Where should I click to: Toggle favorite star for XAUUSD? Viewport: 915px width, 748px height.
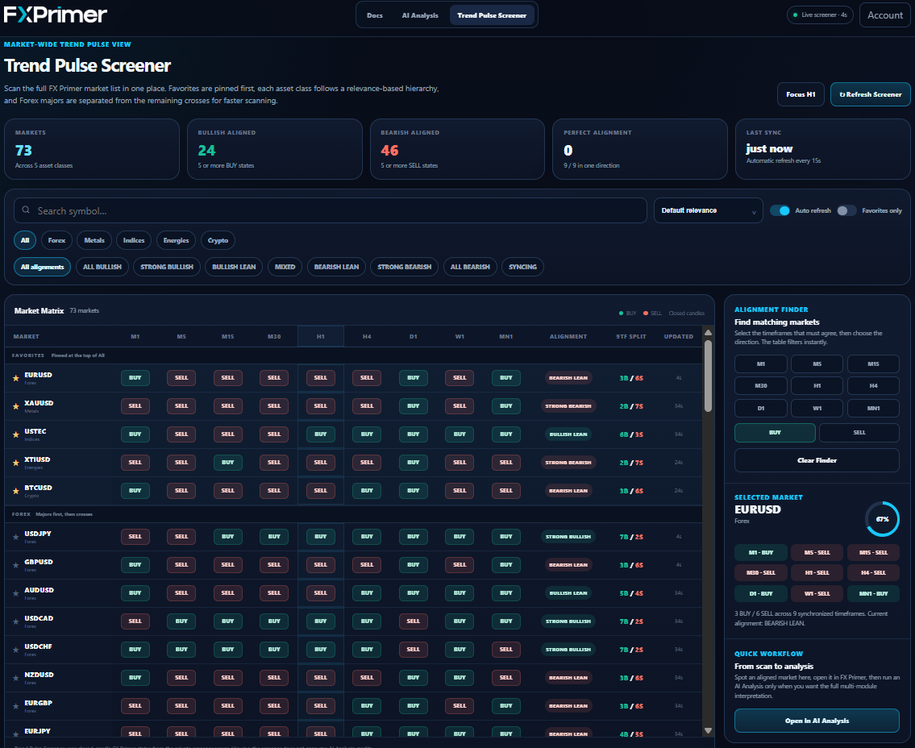pyautogui.click(x=16, y=406)
